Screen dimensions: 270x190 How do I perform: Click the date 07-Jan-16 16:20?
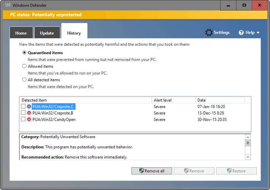click(211, 107)
